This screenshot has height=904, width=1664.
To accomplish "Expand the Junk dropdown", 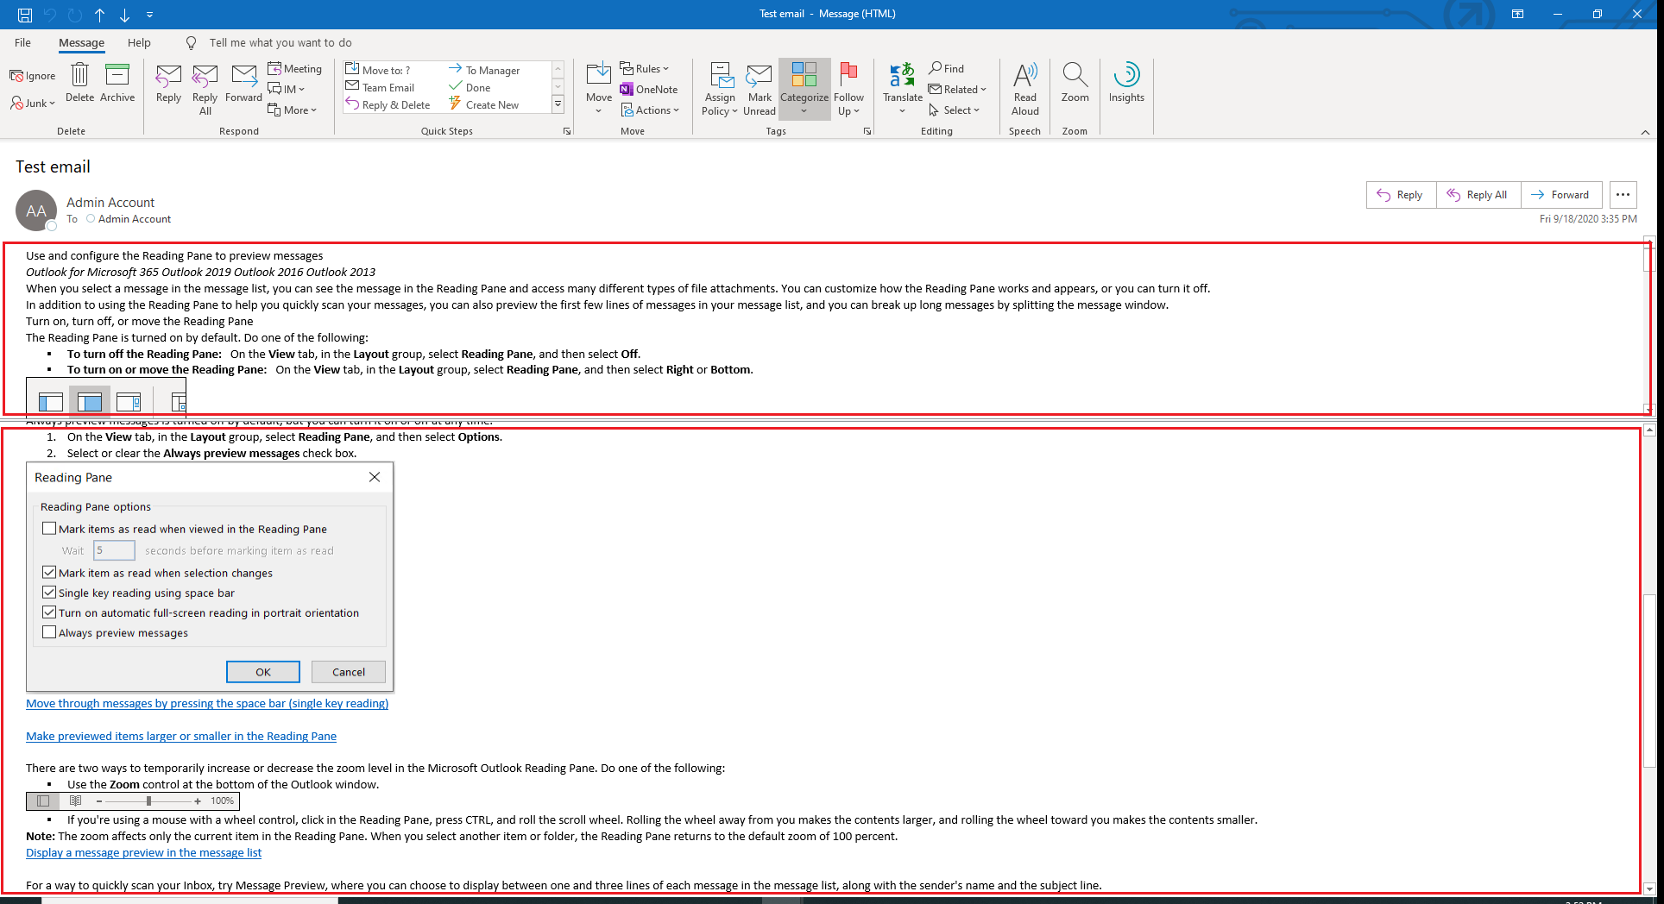I will tap(33, 104).
